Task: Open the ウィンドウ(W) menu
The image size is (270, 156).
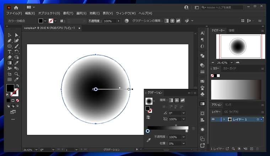Action: (126, 13)
